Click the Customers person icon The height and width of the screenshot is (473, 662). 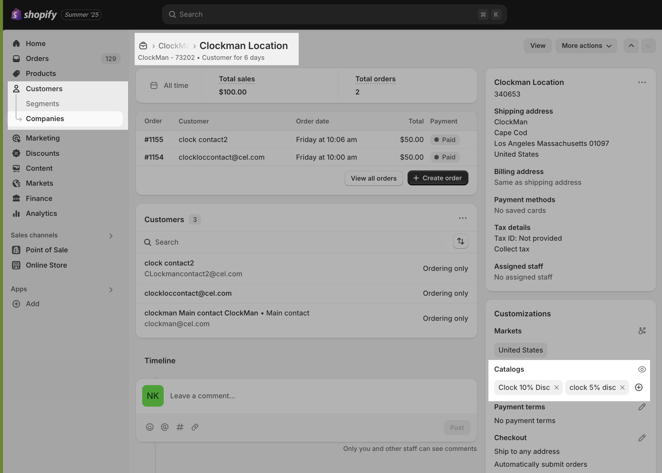[x=16, y=89]
